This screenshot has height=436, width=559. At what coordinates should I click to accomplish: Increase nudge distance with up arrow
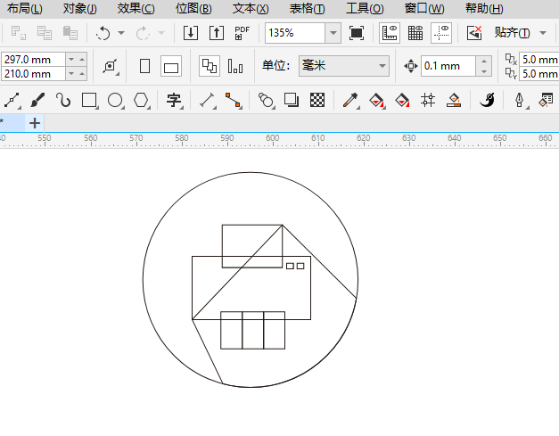tap(484, 62)
